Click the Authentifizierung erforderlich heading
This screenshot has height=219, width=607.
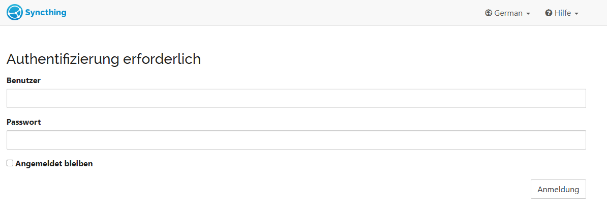tap(103, 59)
